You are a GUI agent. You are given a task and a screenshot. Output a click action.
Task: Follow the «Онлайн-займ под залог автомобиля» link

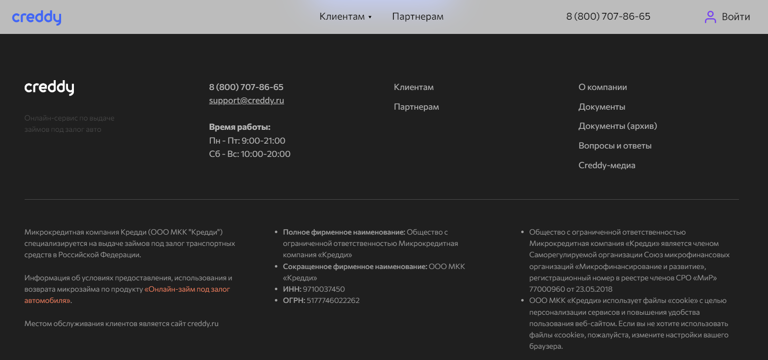pyautogui.click(x=127, y=295)
